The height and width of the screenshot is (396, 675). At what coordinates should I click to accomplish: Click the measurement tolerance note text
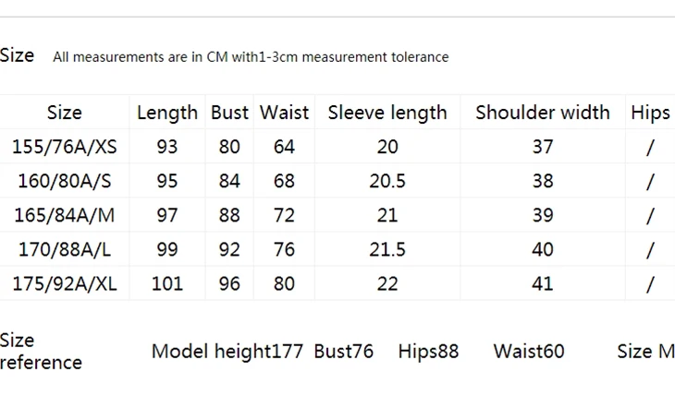[x=251, y=56]
